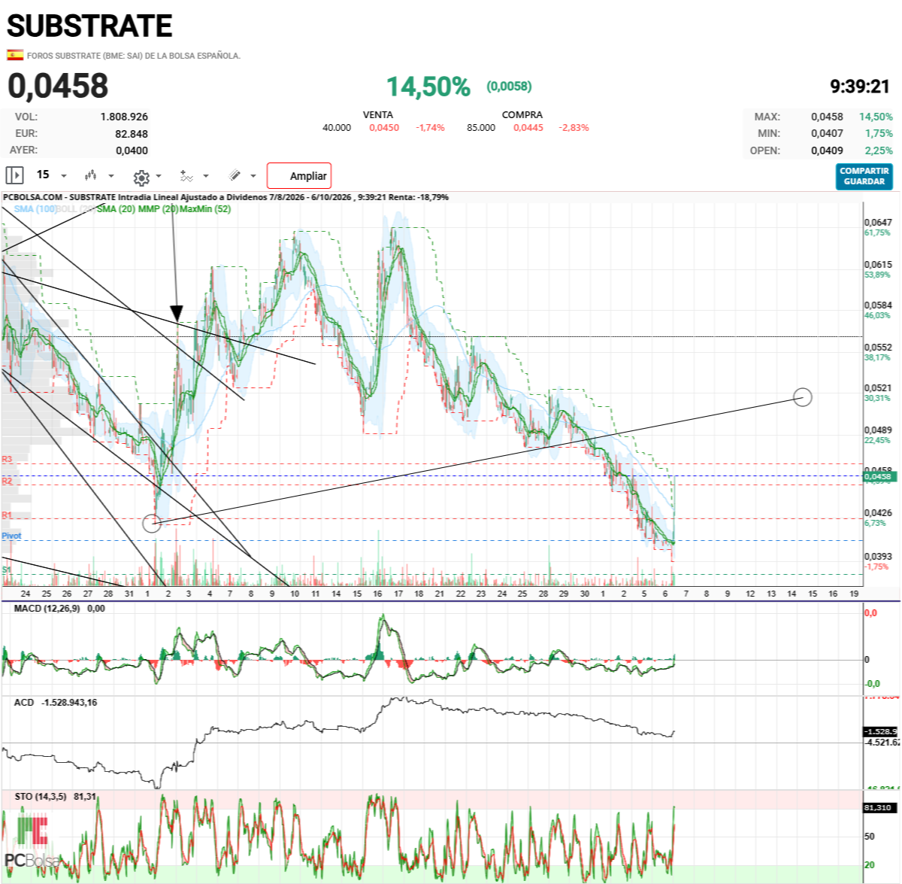Click the circle marker at trendline start
This screenshot has width=902, height=884.
(x=152, y=524)
